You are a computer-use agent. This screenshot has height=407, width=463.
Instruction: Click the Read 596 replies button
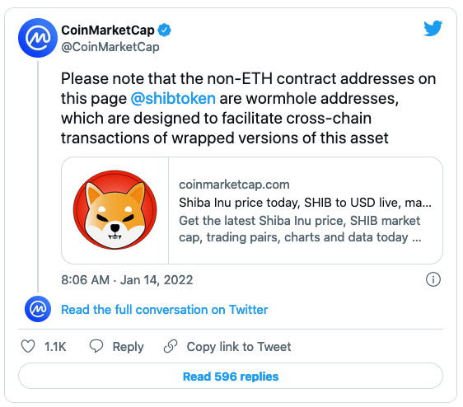[231, 376]
